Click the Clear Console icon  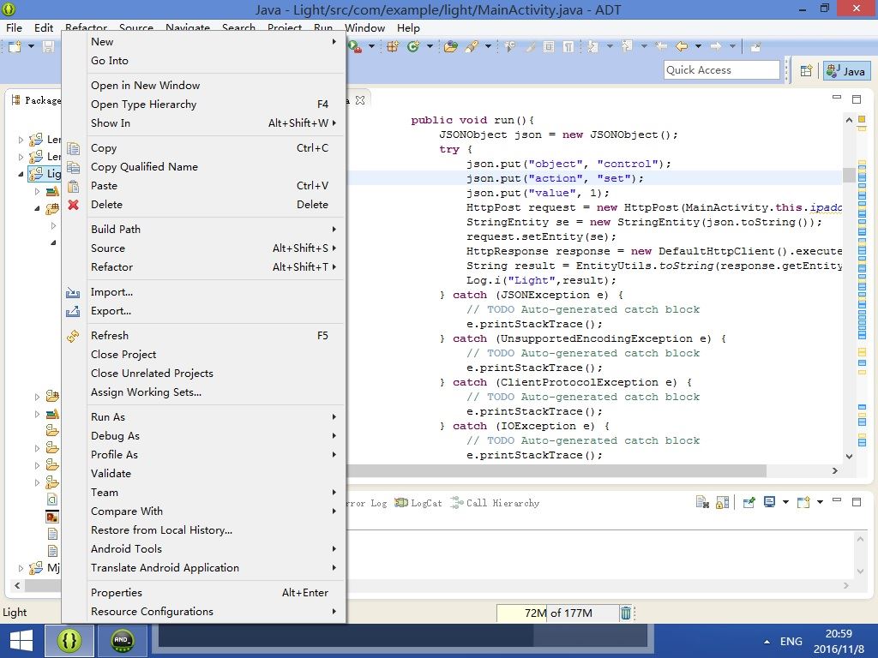[x=702, y=502]
